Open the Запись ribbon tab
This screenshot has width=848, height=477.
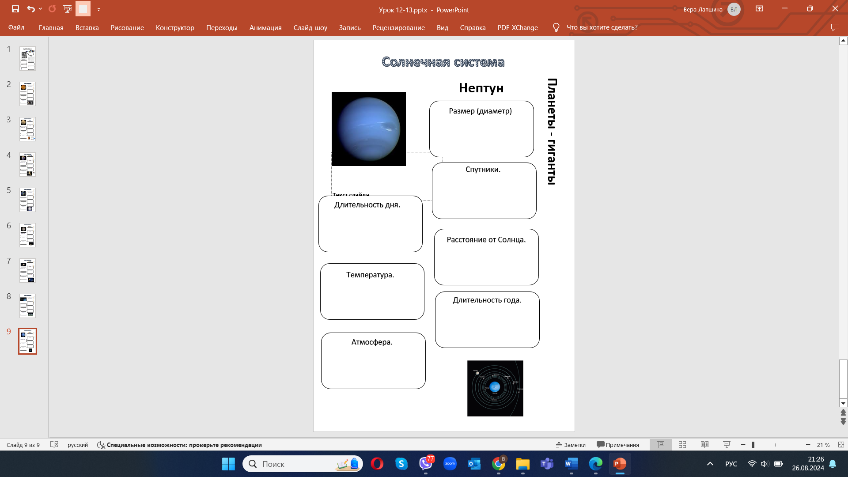[350, 27]
